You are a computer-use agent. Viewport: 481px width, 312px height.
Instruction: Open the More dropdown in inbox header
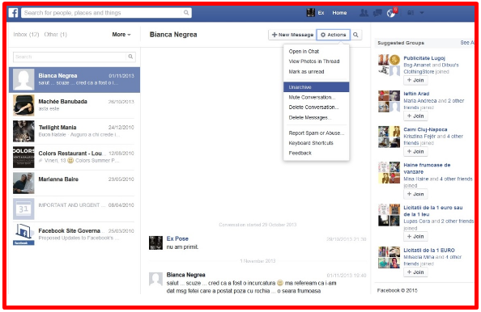point(121,35)
